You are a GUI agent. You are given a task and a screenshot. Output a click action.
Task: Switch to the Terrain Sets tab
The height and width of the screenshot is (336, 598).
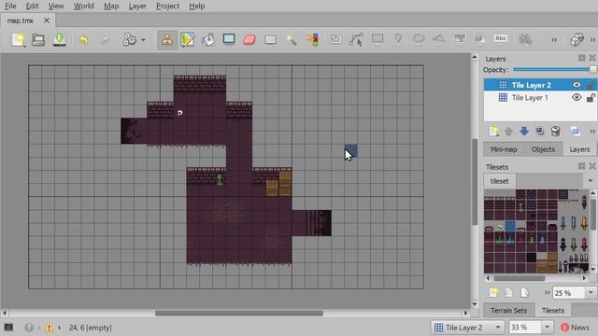508,311
